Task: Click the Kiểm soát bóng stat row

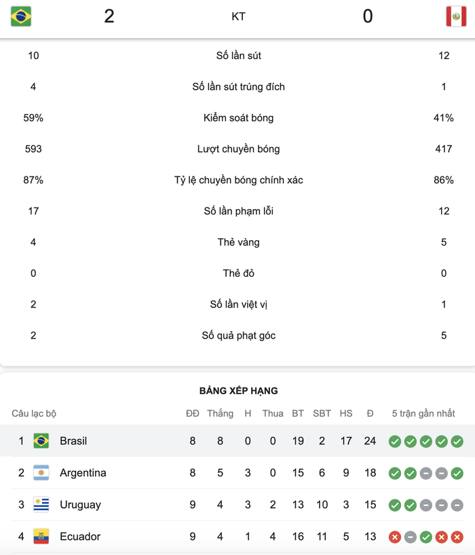Action: (237, 118)
